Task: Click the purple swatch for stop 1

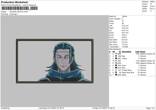Action: pos(116,54)
